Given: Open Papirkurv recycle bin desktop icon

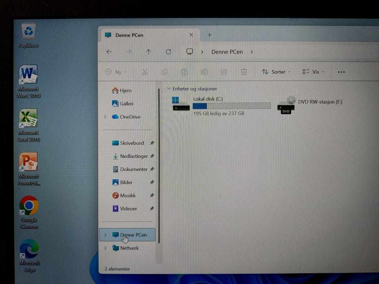Looking at the screenshot, I should tap(28, 35).
